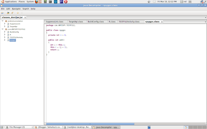Expand the TESTFILEActivity tree node
The image size is (207, 129).
tap(5, 37)
